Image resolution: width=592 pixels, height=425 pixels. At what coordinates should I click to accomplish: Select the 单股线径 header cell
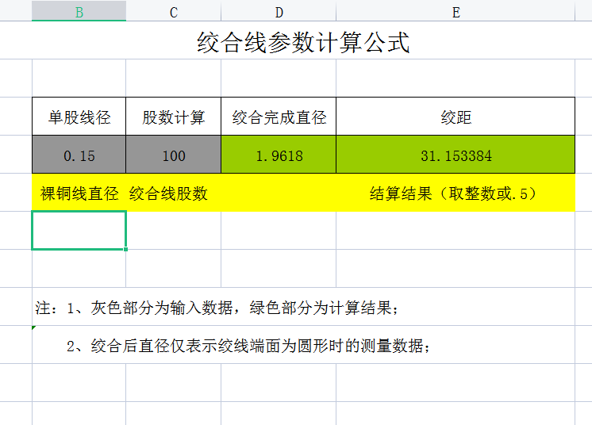pyautogui.click(x=79, y=117)
